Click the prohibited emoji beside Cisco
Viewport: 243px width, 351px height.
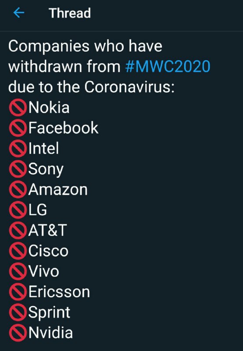pyautogui.click(x=18, y=251)
